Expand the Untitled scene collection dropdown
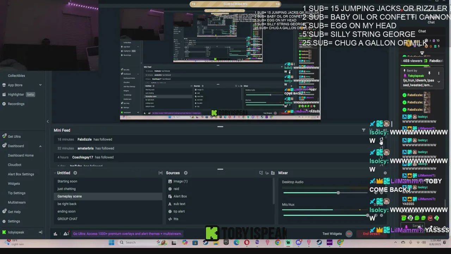 point(55,173)
